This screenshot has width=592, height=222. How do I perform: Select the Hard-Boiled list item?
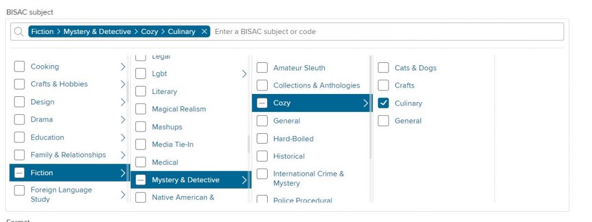click(293, 138)
